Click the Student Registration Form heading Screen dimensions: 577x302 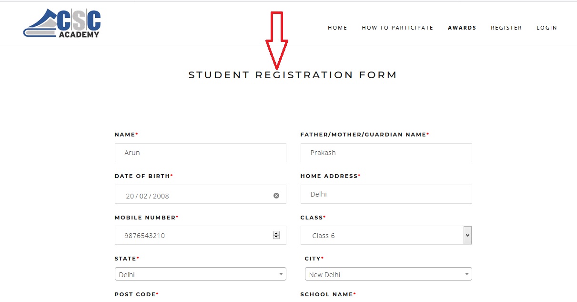coord(293,75)
